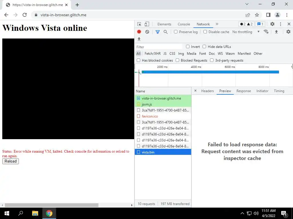Switch to Console tab
The image size is (293, 219).
184,24
